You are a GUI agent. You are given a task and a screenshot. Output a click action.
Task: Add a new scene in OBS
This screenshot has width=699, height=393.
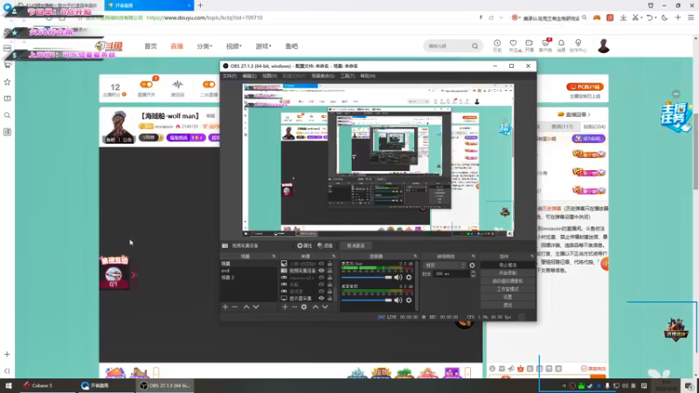tap(225, 307)
